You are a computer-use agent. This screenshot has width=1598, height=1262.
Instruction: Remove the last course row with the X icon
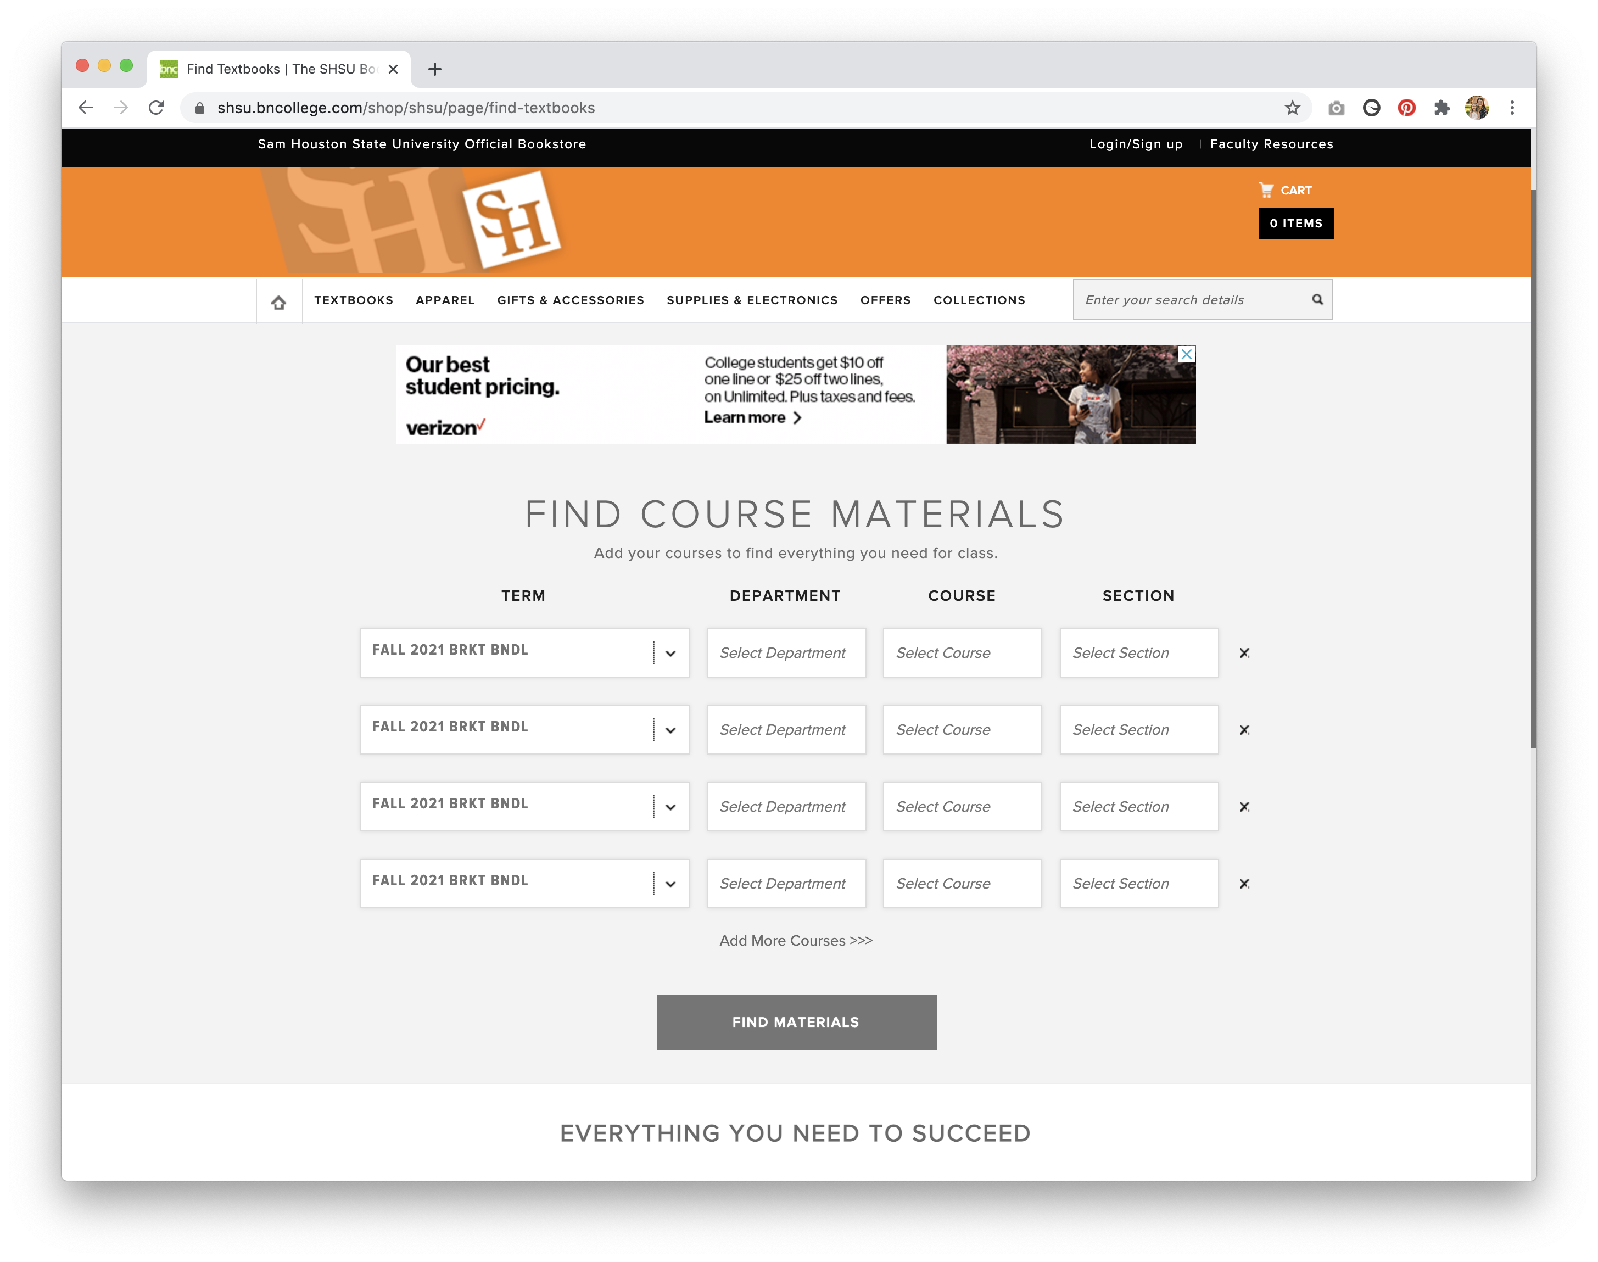click(x=1245, y=883)
